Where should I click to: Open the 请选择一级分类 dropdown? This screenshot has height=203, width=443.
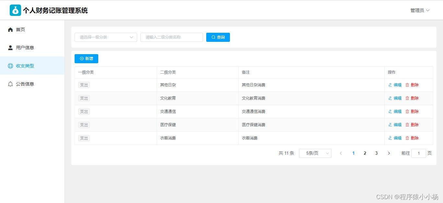coord(106,37)
